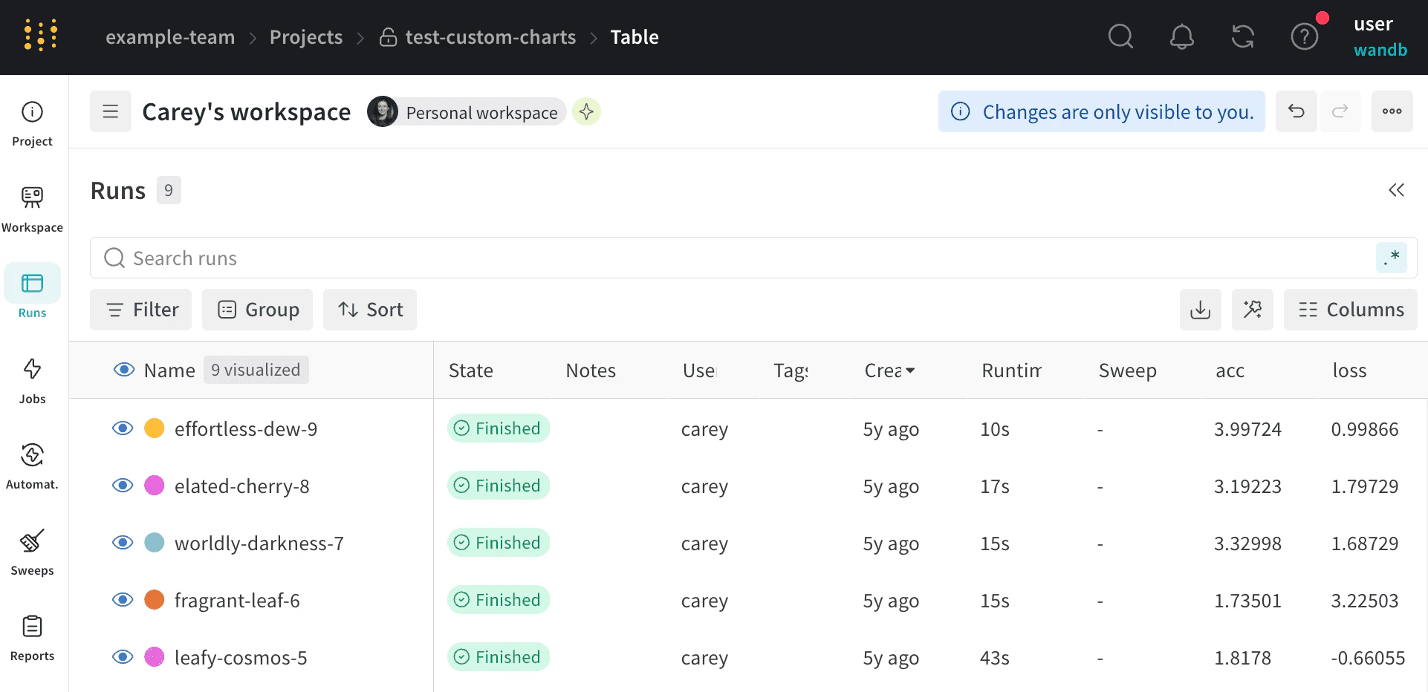Click the download runs table icon
The image size is (1428, 692).
(x=1200, y=310)
